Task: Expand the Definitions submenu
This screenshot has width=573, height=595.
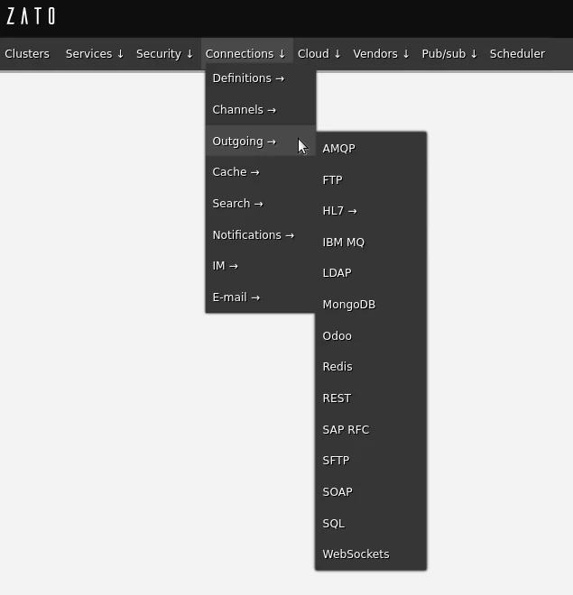Action: (x=248, y=78)
